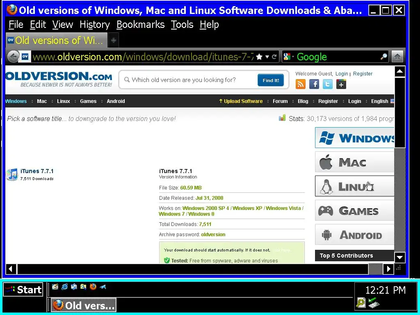Screen dimensions: 420x315
Task: Click the large Mac category banner
Action: coord(355,162)
